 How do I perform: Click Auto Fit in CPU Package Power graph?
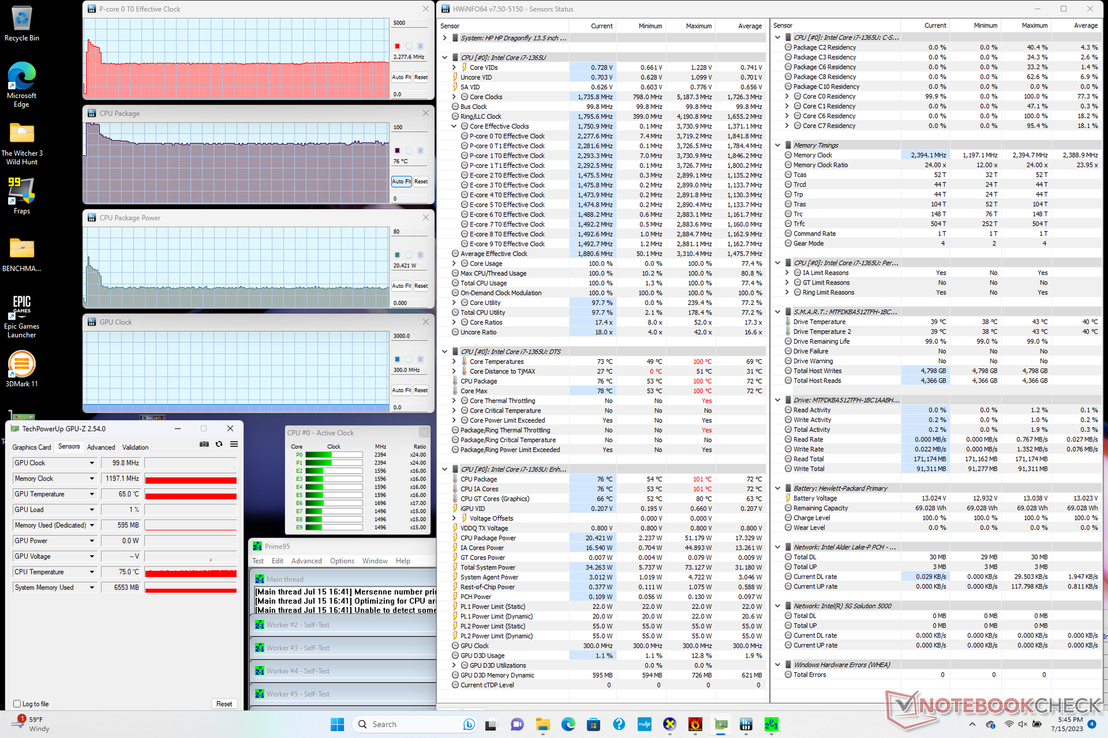click(x=401, y=286)
